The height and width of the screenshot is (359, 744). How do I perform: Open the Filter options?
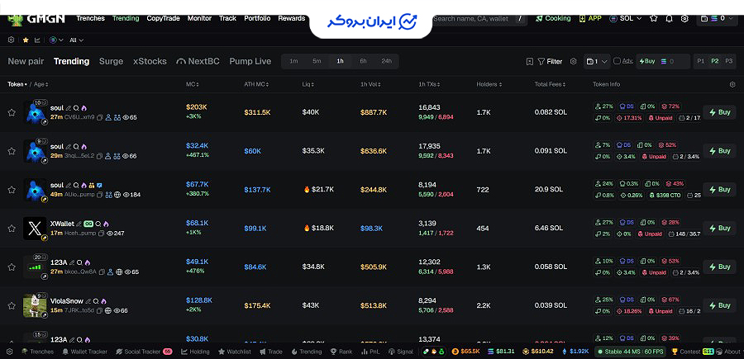(x=550, y=61)
